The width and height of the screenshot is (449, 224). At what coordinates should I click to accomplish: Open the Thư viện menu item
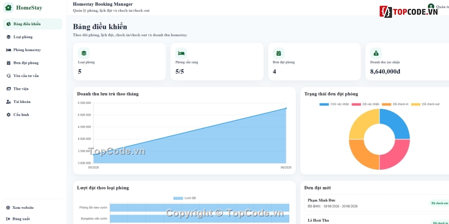point(33,89)
